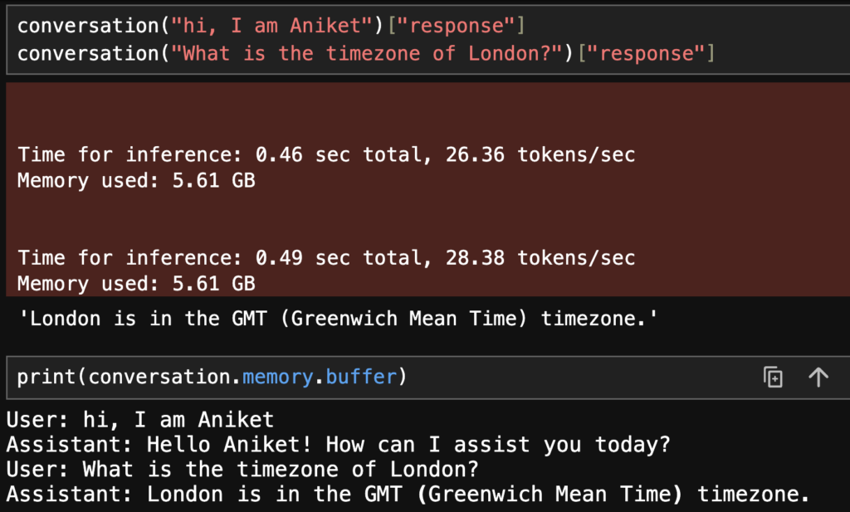This screenshot has width=850, height=512.
Task: Click the "Assistant: Hello Aniket!" output line
Action: tap(339, 445)
